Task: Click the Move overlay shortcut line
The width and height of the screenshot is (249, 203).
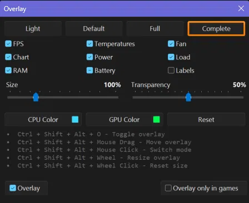Action: point(104,142)
